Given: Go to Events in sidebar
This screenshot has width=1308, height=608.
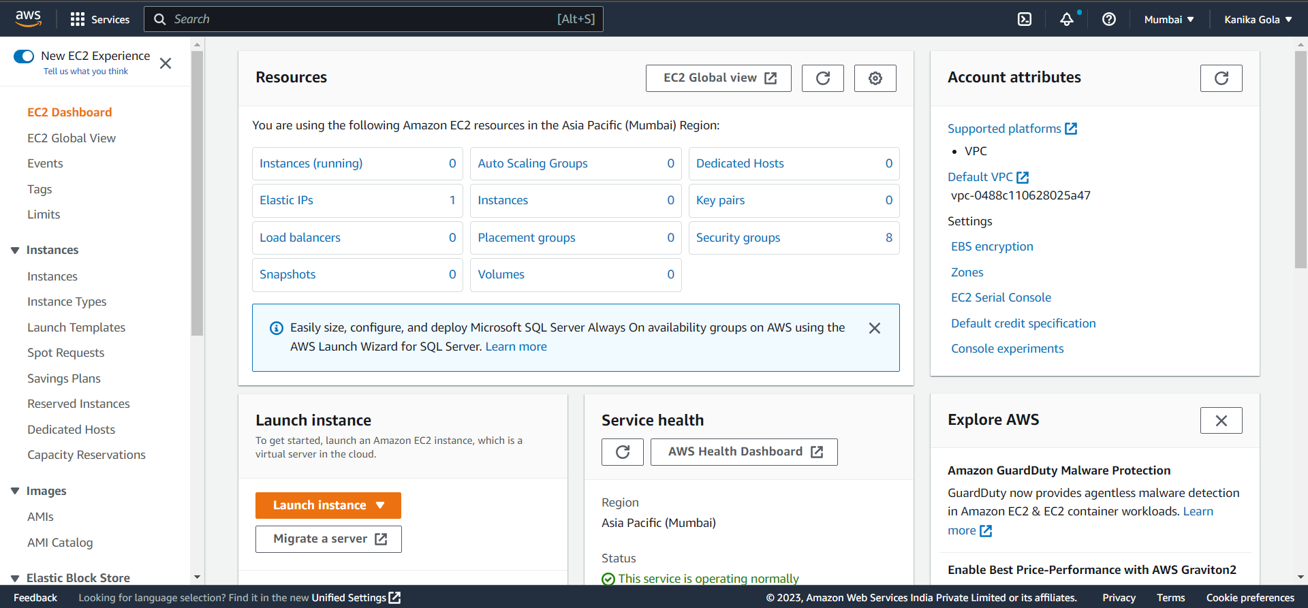Looking at the screenshot, I should coord(45,163).
